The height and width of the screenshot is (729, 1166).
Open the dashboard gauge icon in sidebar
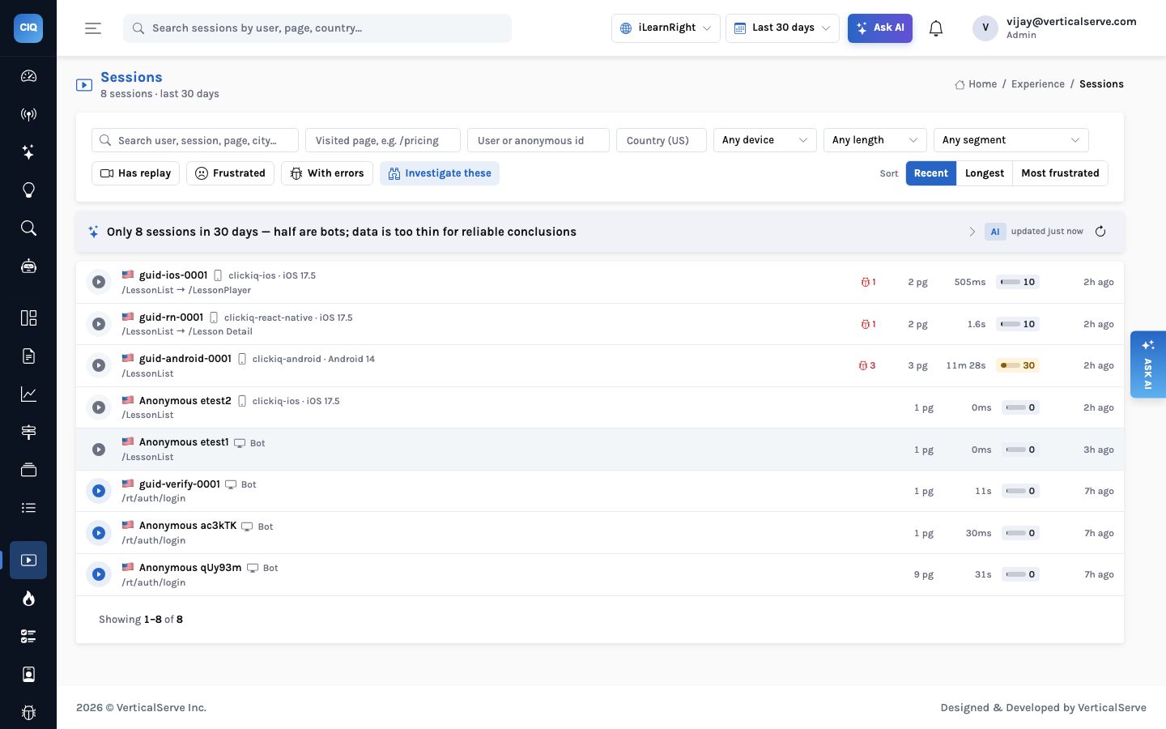click(28, 76)
